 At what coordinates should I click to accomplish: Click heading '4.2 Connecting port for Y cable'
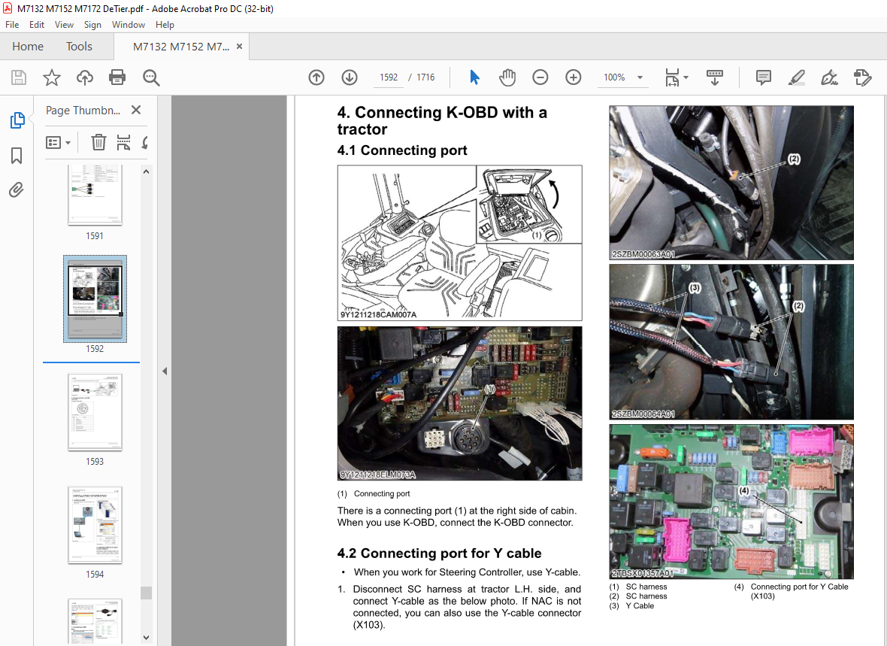coord(440,553)
